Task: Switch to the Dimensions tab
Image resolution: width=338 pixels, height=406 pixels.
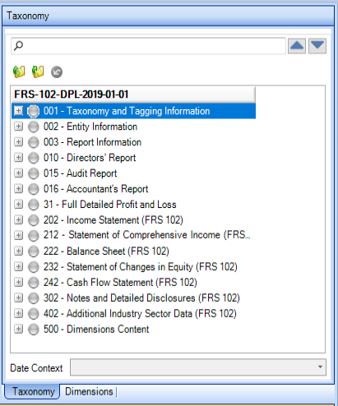Action: (x=89, y=391)
